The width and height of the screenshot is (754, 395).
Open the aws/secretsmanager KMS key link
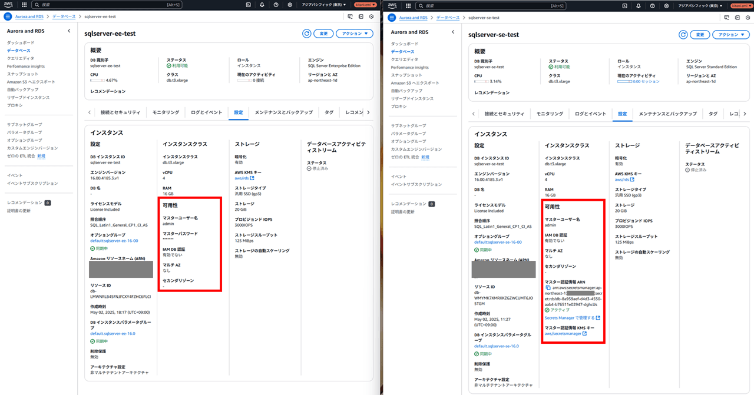click(x=565, y=334)
